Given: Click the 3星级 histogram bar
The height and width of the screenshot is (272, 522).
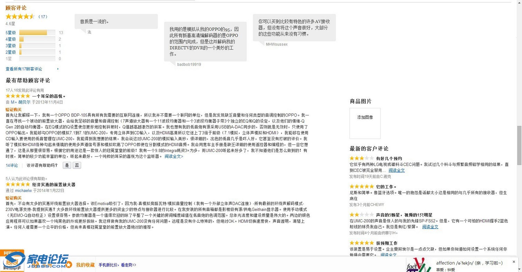Looking at the screenshot, I should [37, 46].
